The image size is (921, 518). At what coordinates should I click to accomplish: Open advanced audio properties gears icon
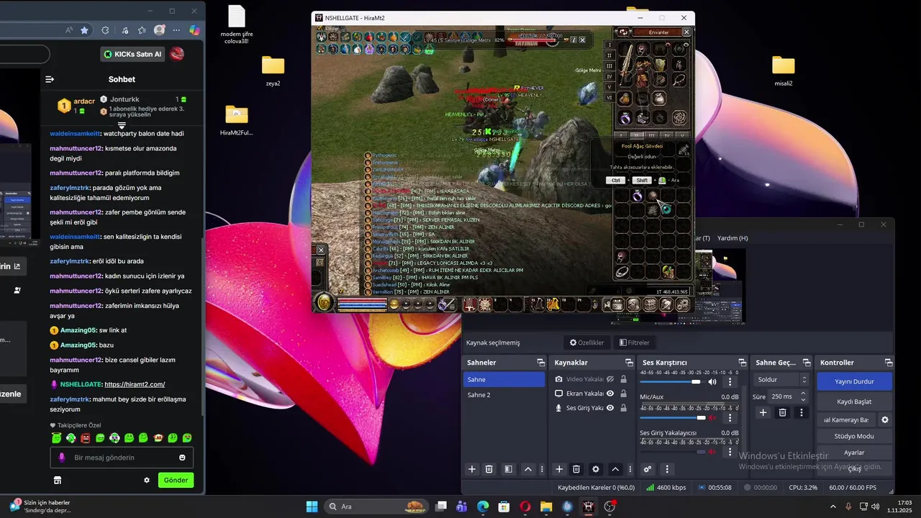click(x=648, y=469)
